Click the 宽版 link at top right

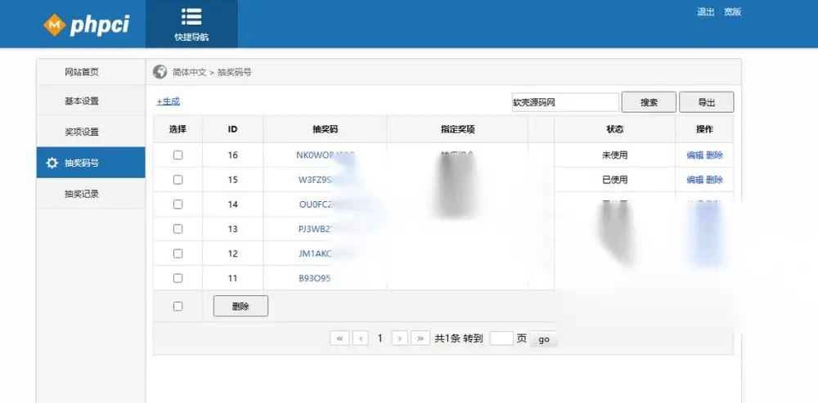pos(732,12)
